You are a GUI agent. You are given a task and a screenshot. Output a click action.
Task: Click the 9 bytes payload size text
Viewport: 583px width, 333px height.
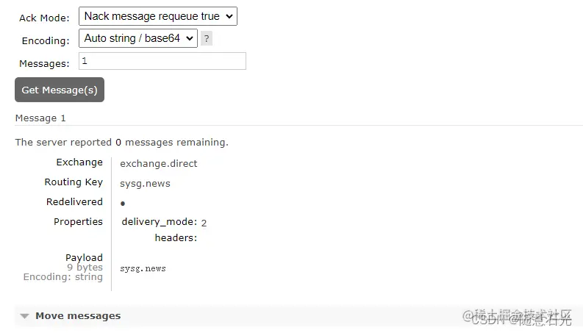85,268
